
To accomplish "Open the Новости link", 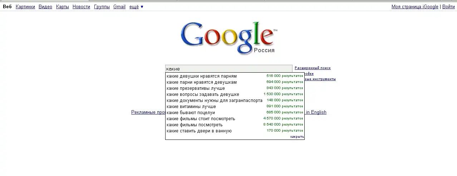I will (81, 7).
